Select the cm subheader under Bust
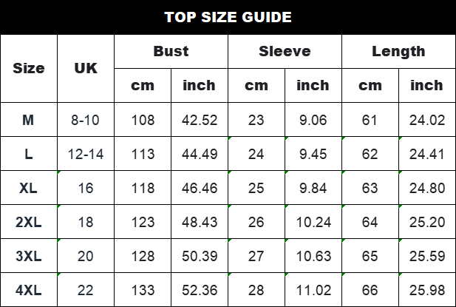456x307 pixels. (143, 85)
